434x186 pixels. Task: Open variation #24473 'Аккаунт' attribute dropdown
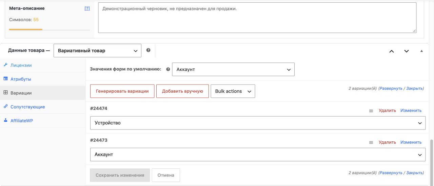tap(258, 155)
